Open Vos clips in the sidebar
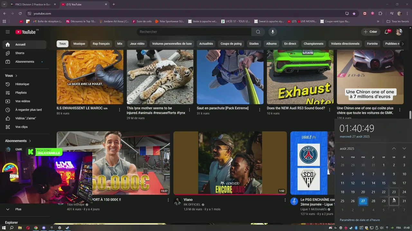The image size is (412, 231). (x=24, y=127)
